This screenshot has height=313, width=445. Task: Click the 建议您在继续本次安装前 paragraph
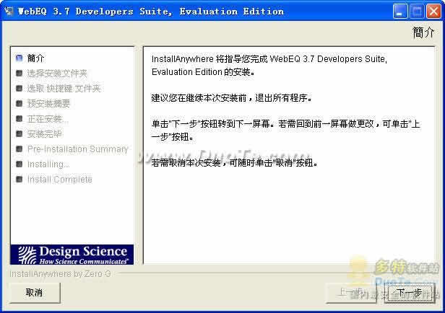tap(231, 98)
